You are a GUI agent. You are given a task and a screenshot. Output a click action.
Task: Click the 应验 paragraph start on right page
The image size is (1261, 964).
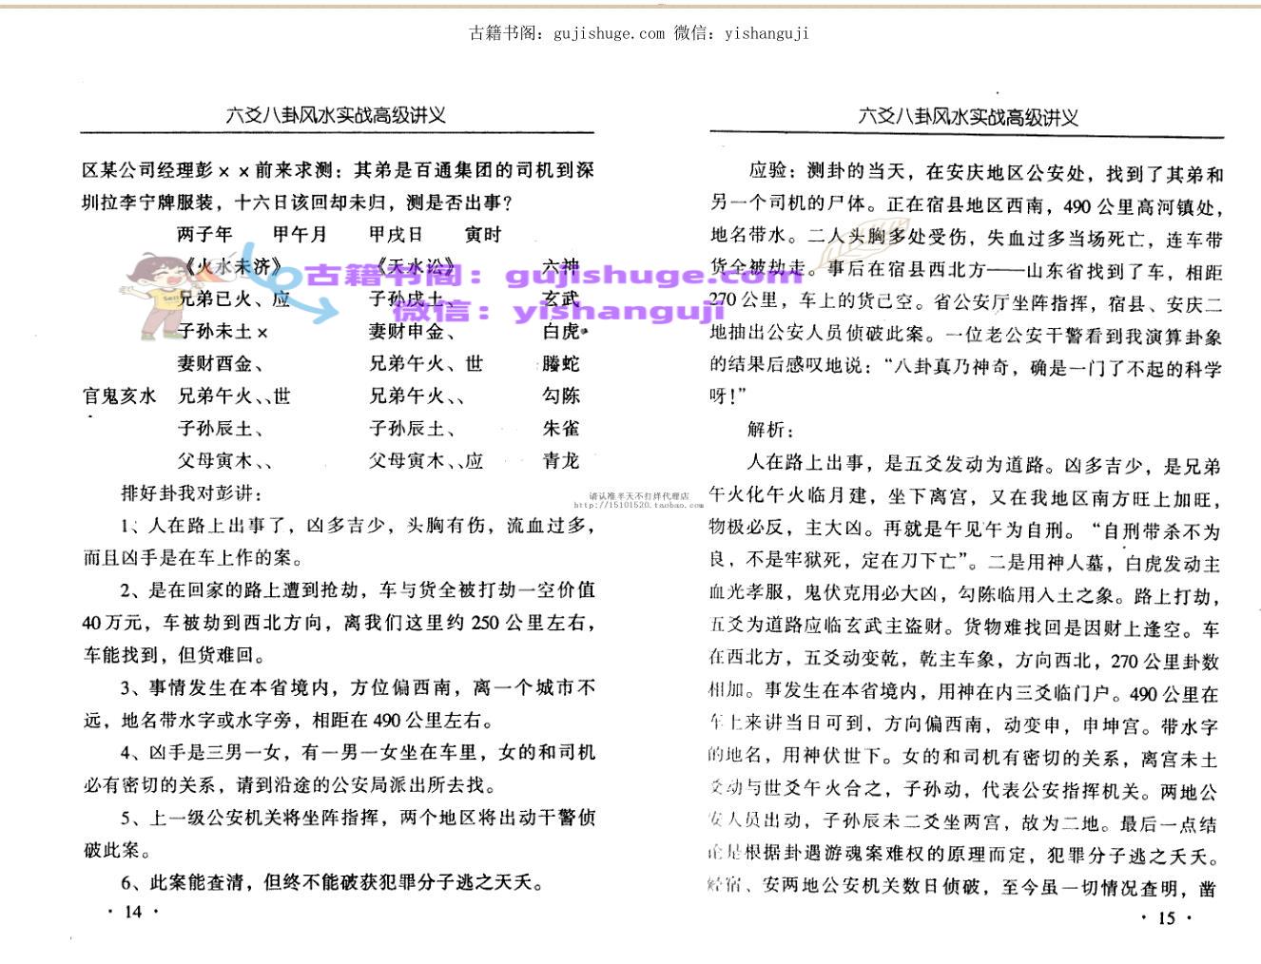768,172
